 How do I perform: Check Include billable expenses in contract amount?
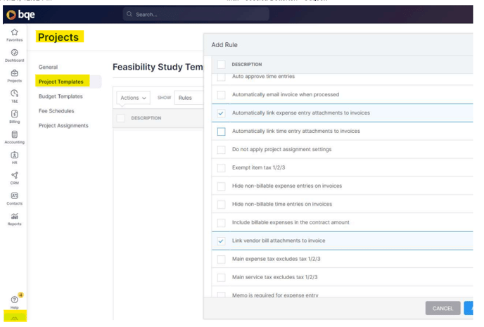(x=222, y=222)
